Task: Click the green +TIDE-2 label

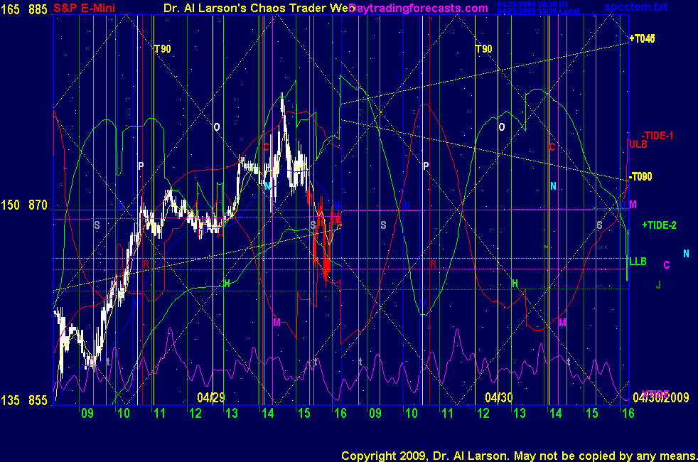Action: [660, 225]
